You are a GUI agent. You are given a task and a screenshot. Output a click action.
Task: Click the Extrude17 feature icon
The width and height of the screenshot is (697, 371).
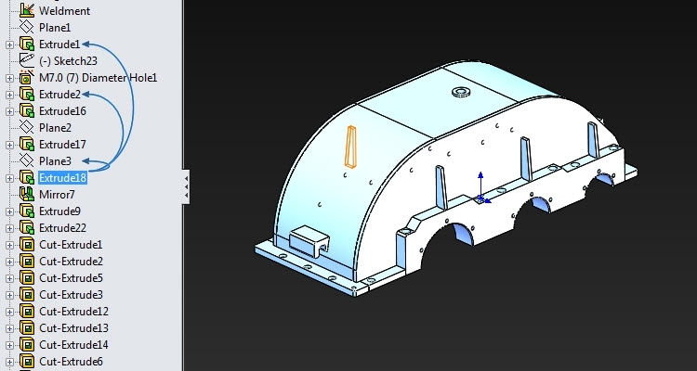(27, 145)
